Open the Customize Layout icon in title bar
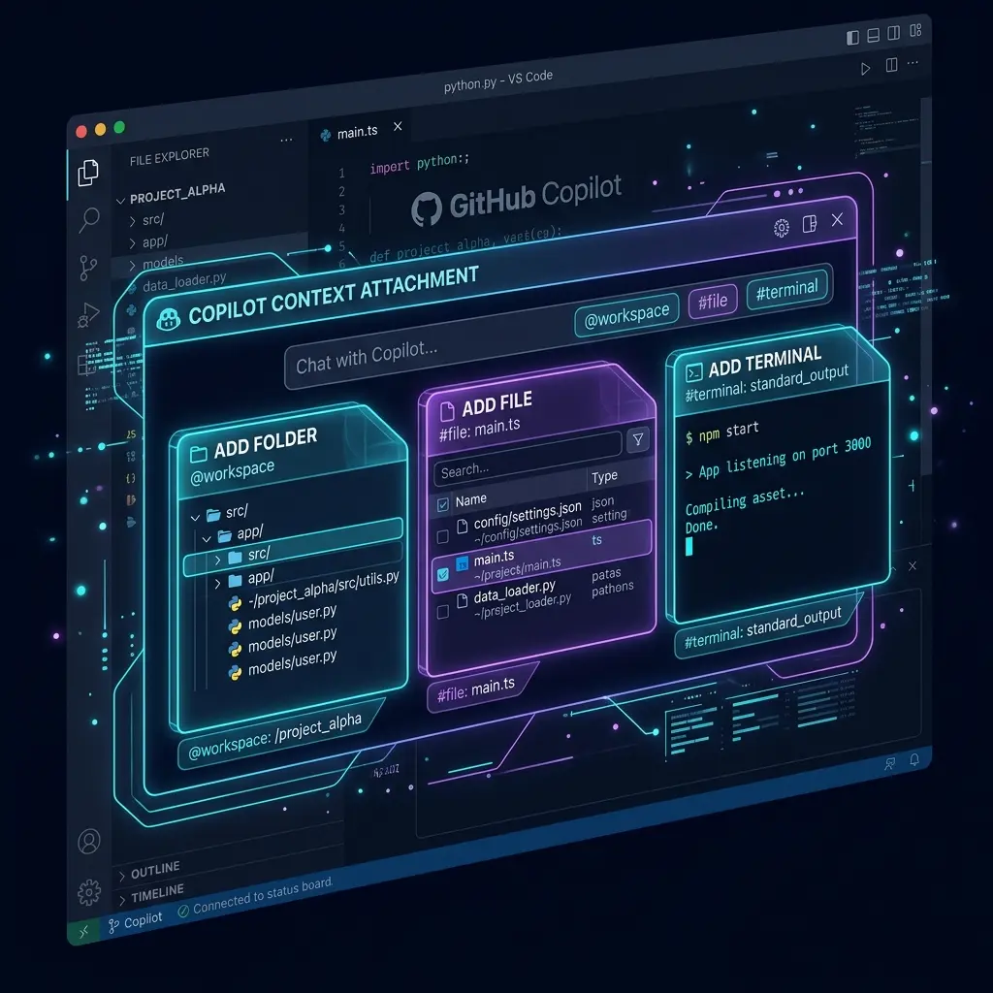The image size is (993, 993). click(915, 30)
